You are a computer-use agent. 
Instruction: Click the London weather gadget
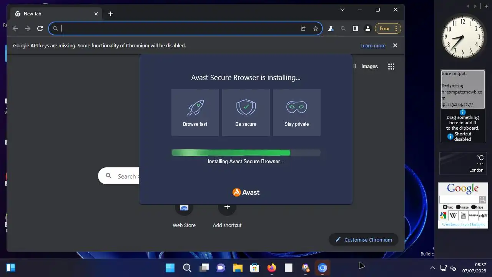463,163
